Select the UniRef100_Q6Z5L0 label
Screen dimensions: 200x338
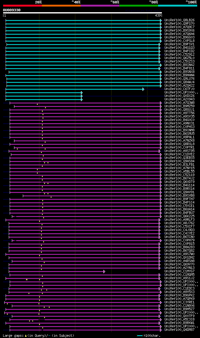click(179, 58)
